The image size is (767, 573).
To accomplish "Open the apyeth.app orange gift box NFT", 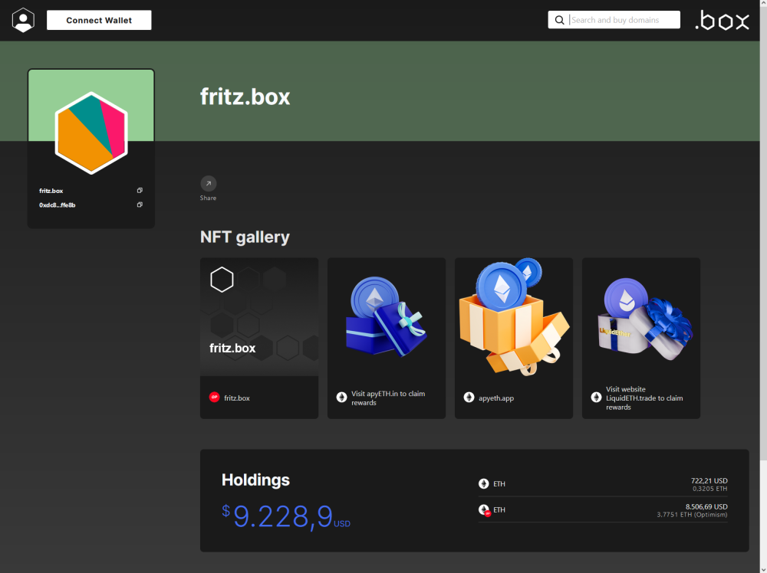I will [514, 317].
